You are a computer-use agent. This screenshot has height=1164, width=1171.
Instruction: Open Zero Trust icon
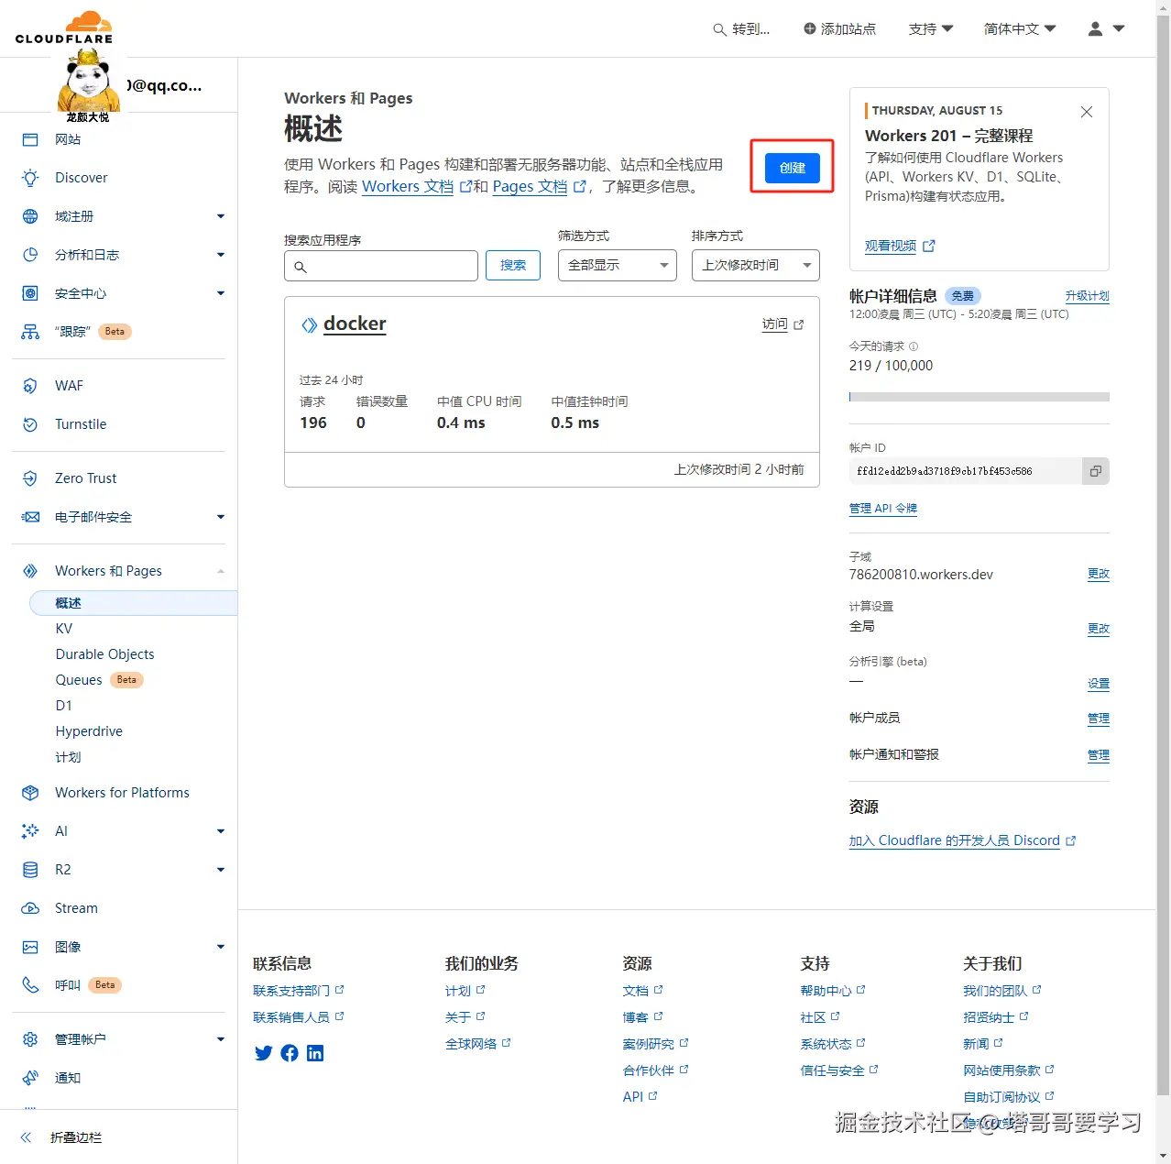tap(30, 478)
